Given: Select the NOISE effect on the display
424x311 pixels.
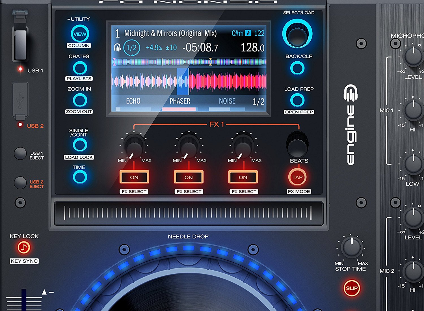Looking at the screenshot, I should [227, 101].
